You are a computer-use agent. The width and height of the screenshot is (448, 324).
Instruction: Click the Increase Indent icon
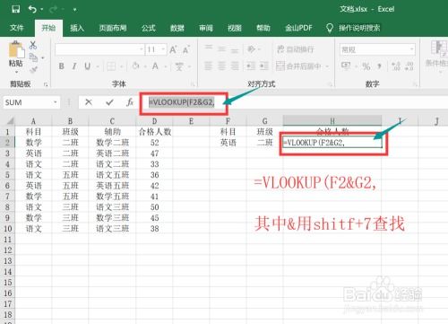click(264, 66)
